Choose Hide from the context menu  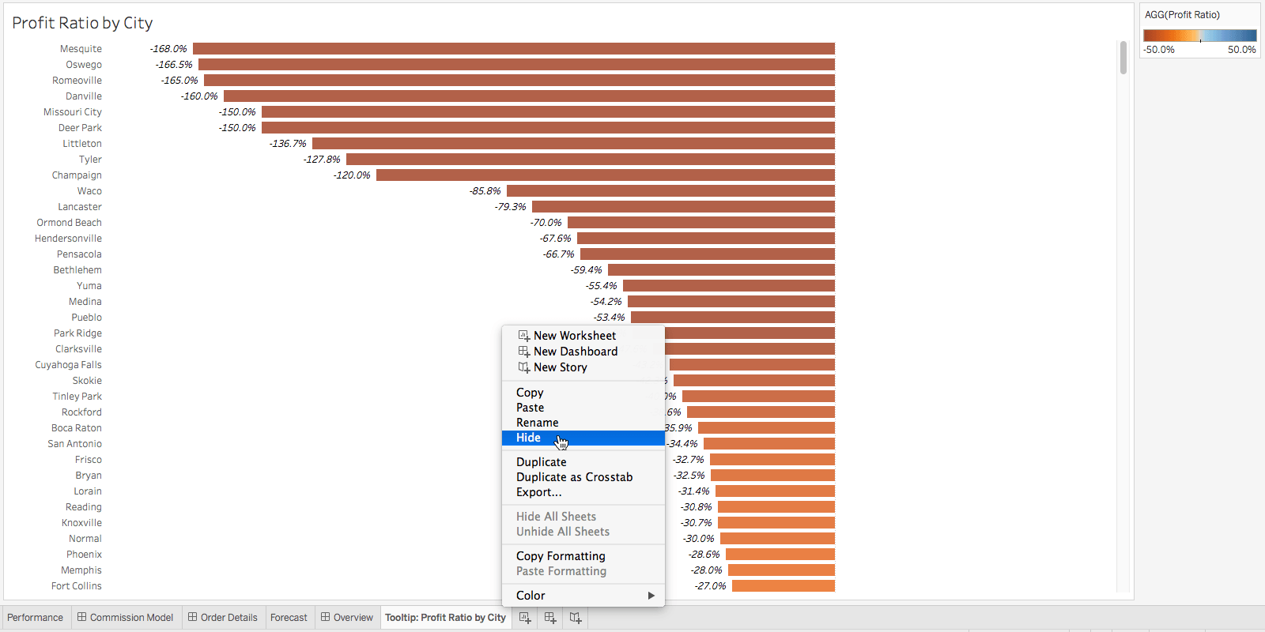(528, 438)
